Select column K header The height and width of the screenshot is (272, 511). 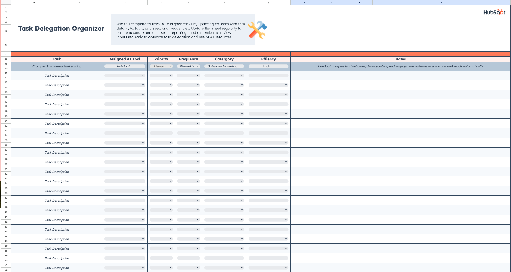(441, 2)
